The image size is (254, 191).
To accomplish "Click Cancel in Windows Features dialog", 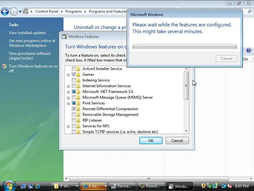I will [177, 140].
